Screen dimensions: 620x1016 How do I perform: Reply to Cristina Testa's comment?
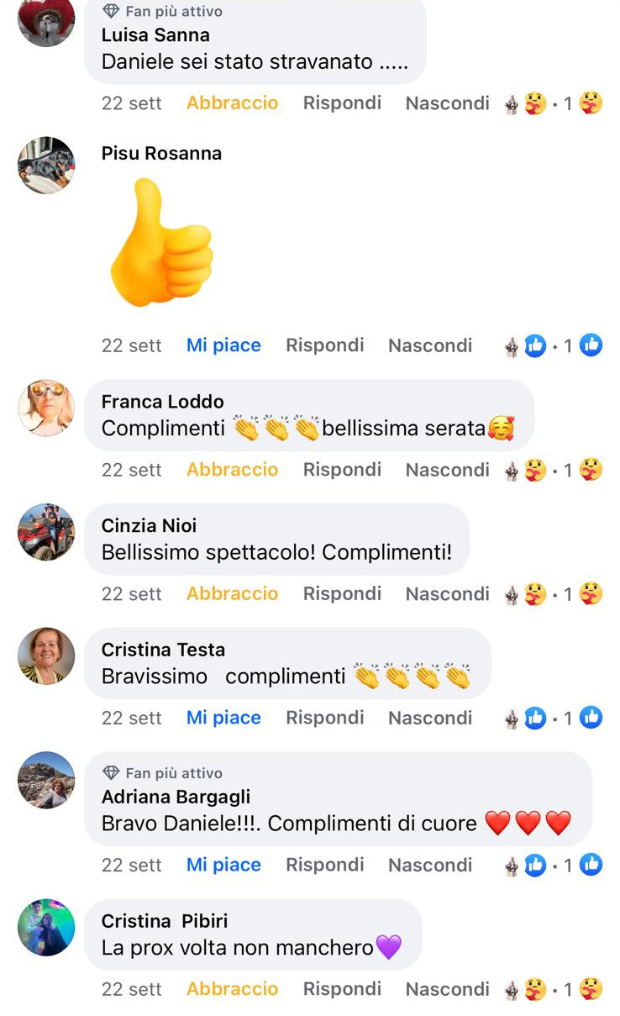pos(325,718)
